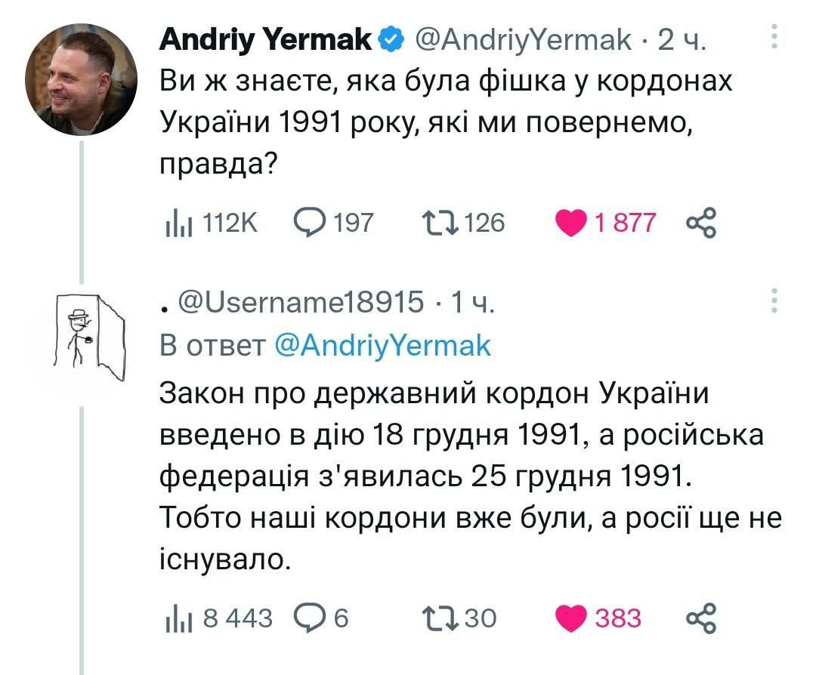Like Andriy Yermak's tweet with the heart icon
Screen dimensions: 816x675
(x=573, y=223)
